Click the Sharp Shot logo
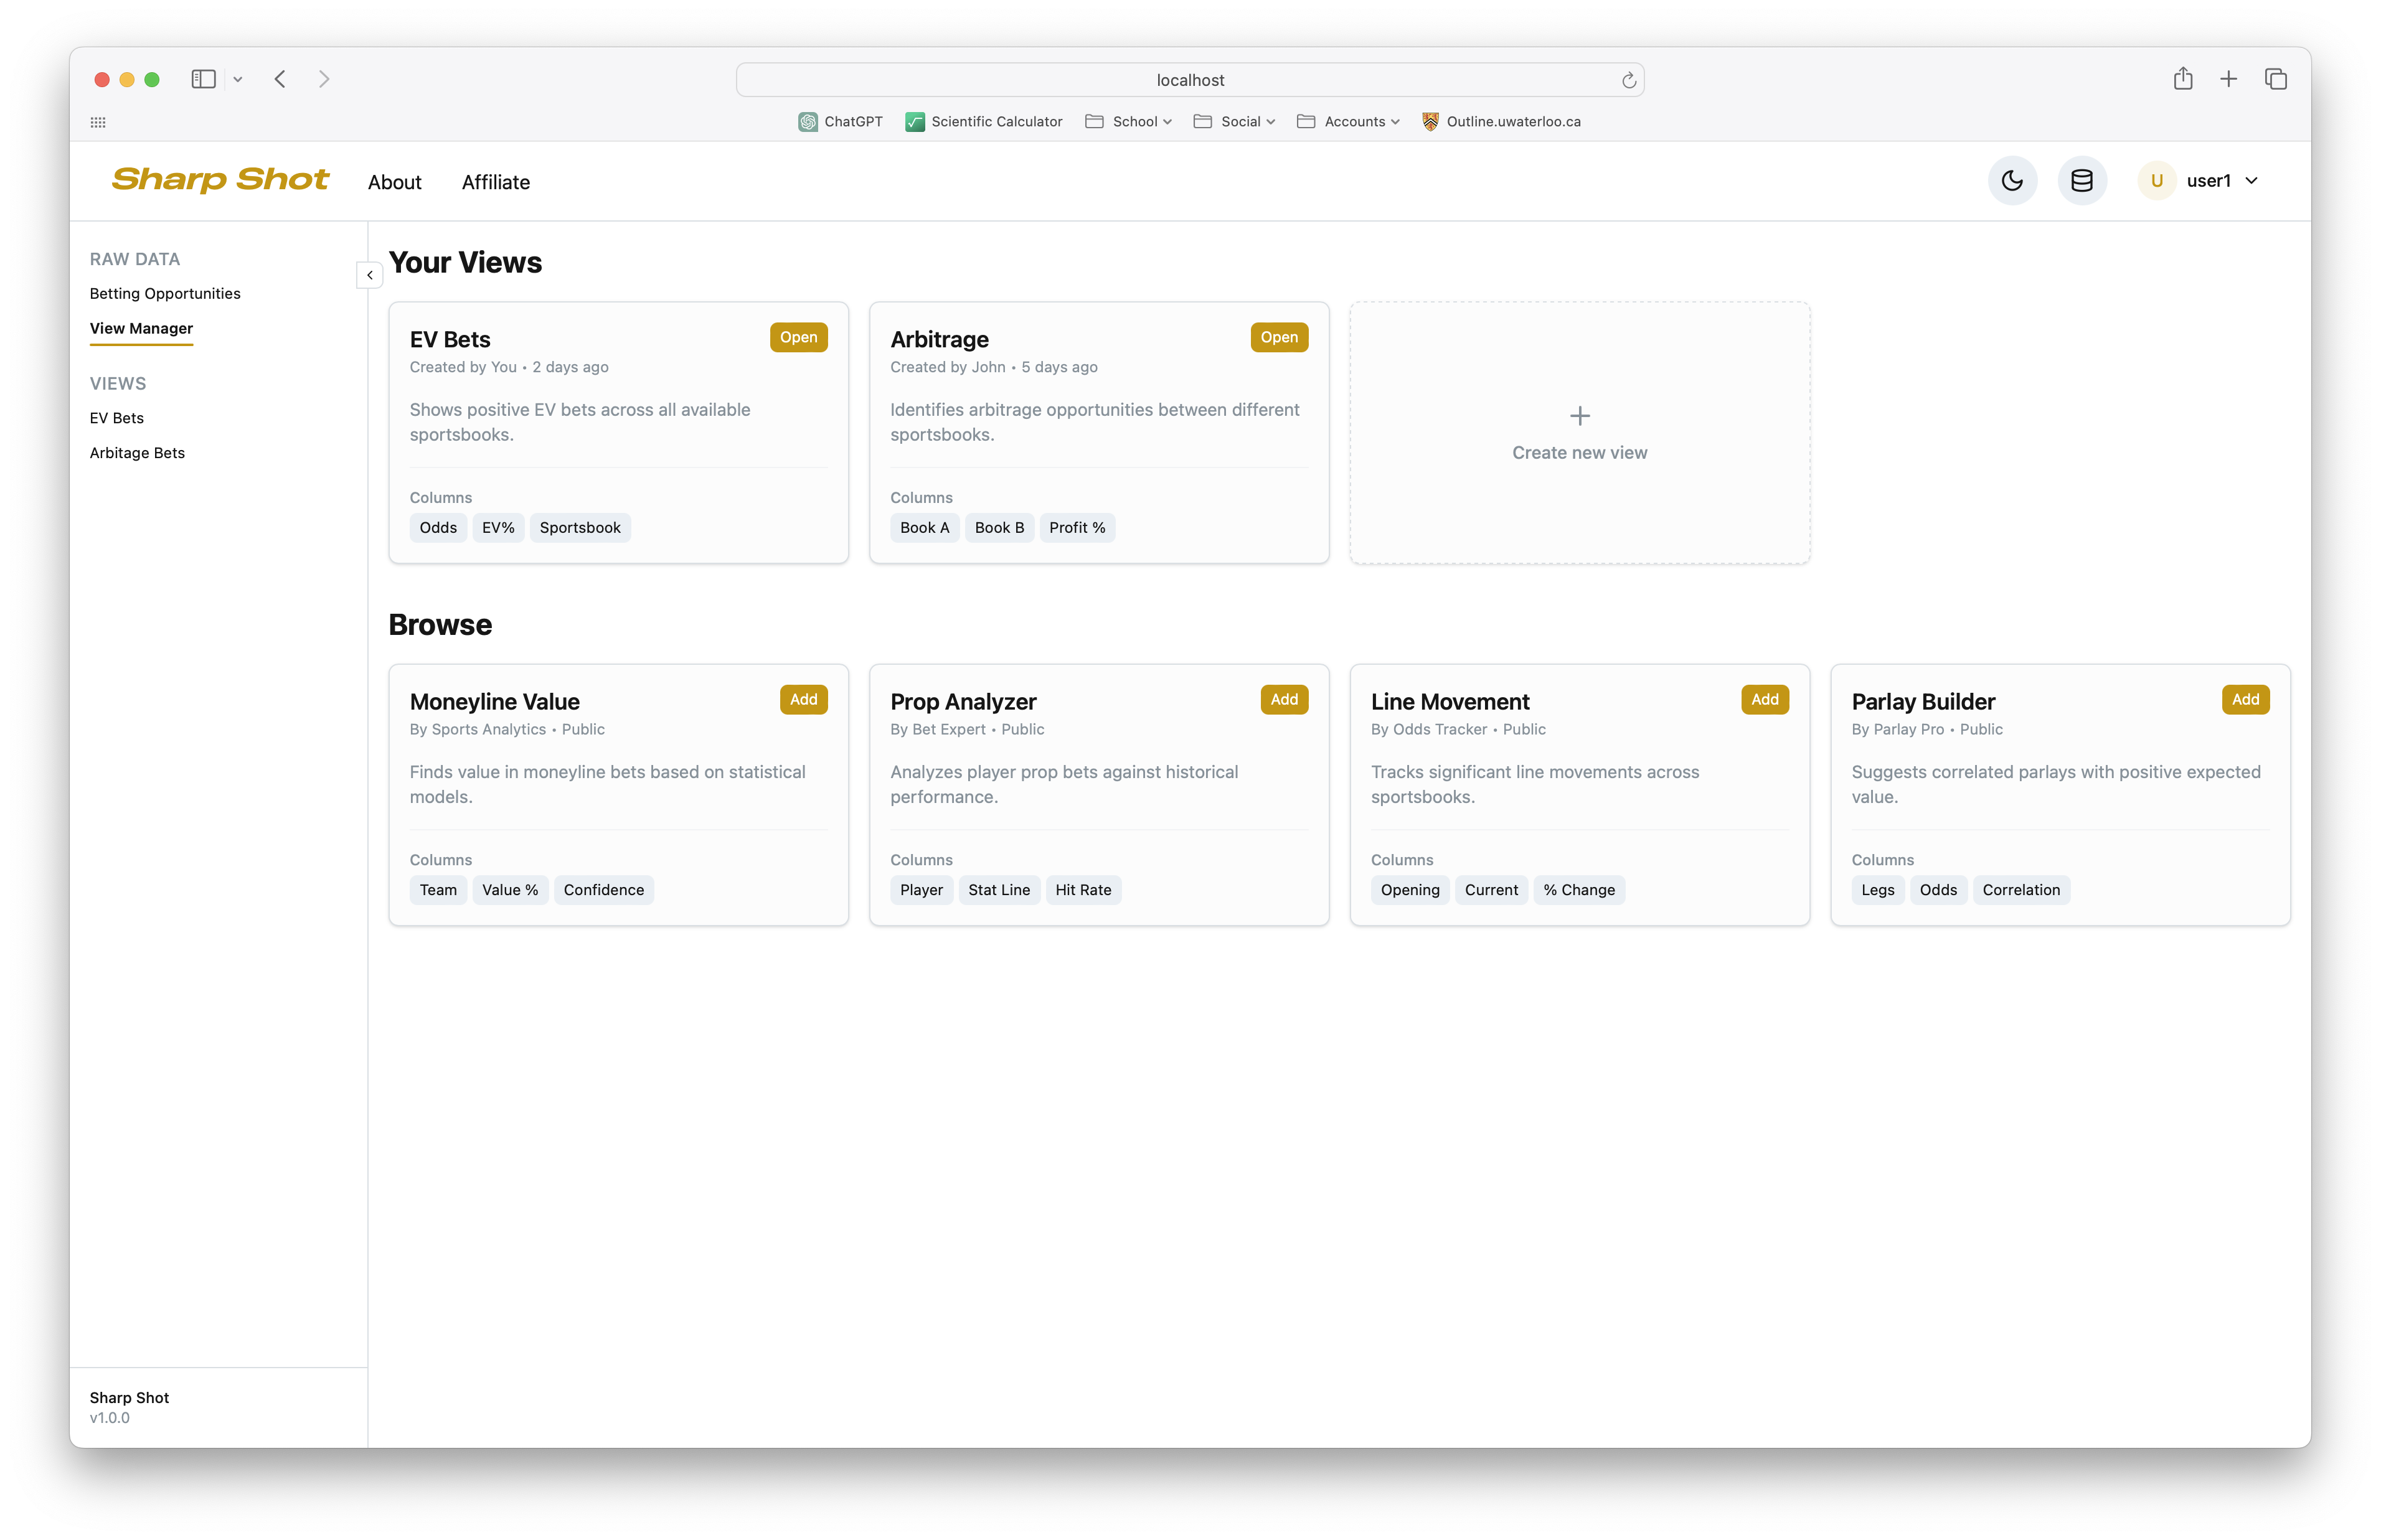The image size is (2381, 1540). coord(220,180)
